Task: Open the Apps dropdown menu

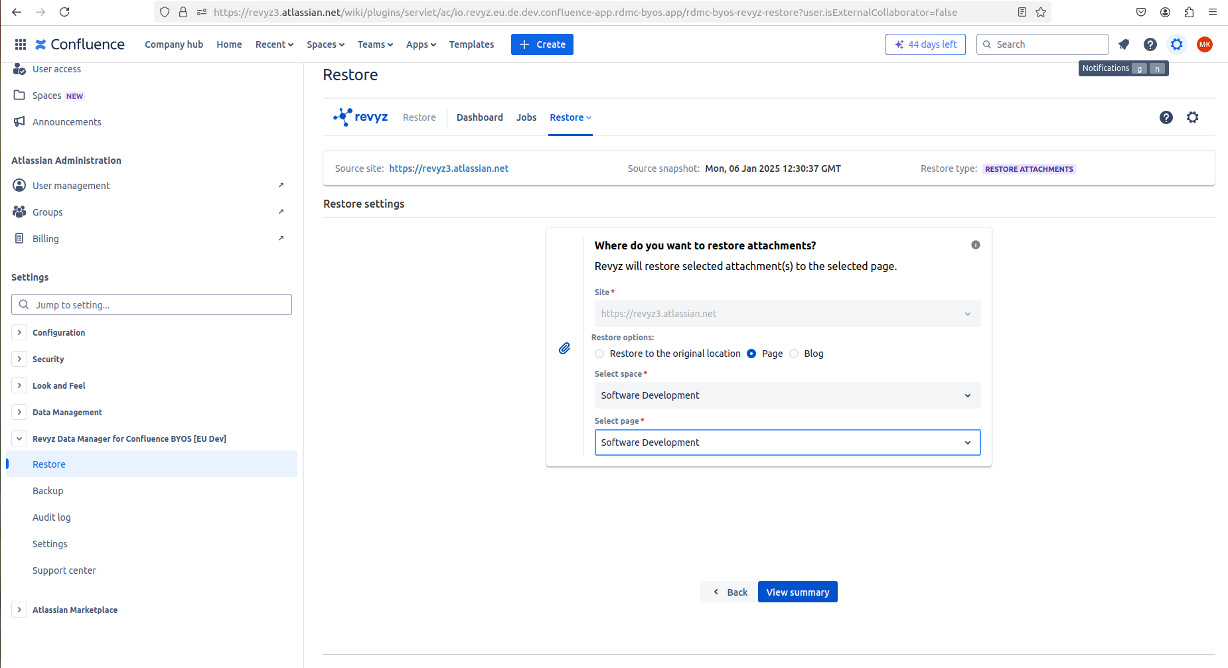Action: 421,44
